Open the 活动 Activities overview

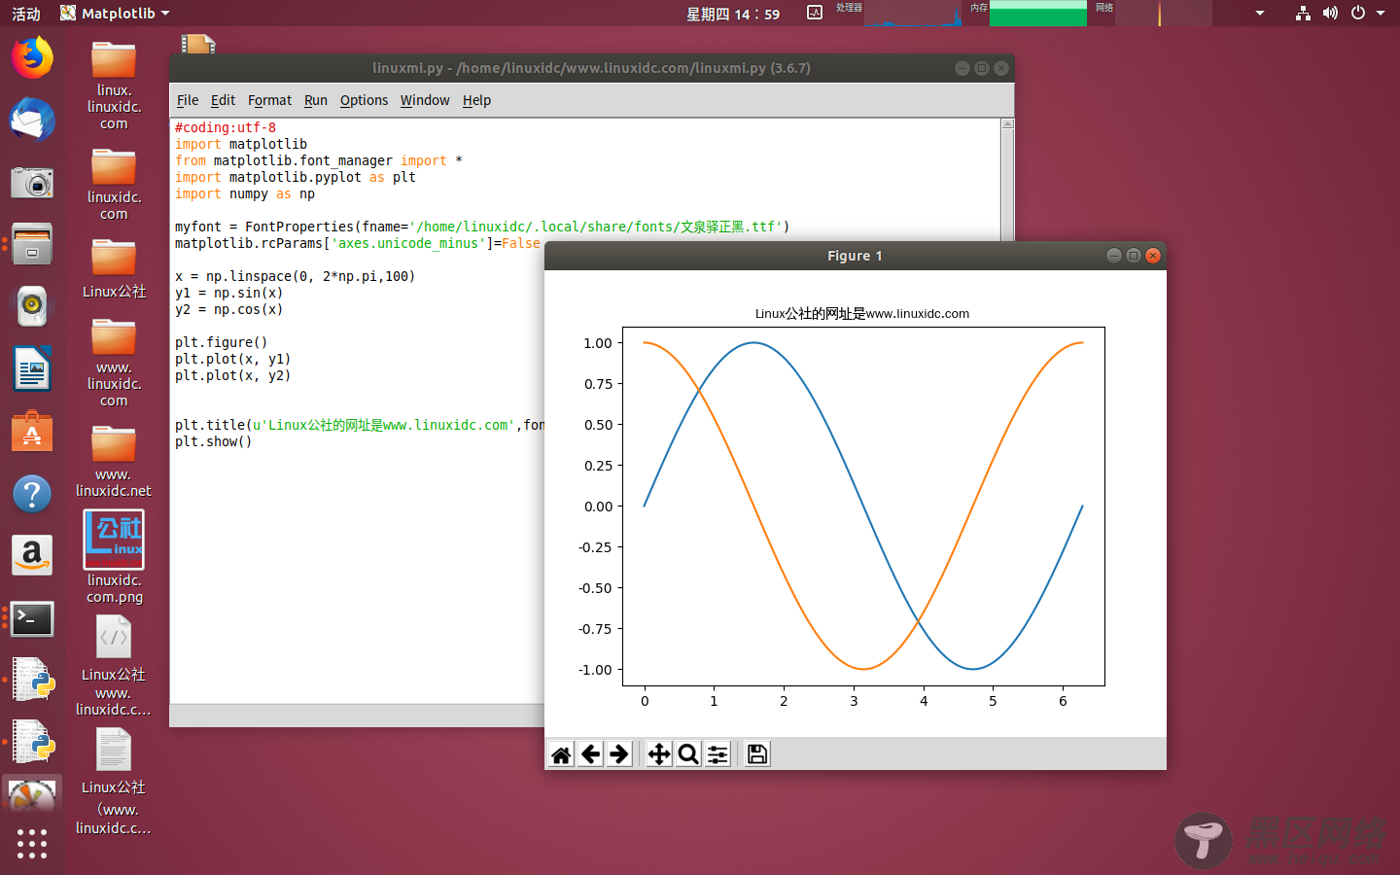(x=26, y=14)
